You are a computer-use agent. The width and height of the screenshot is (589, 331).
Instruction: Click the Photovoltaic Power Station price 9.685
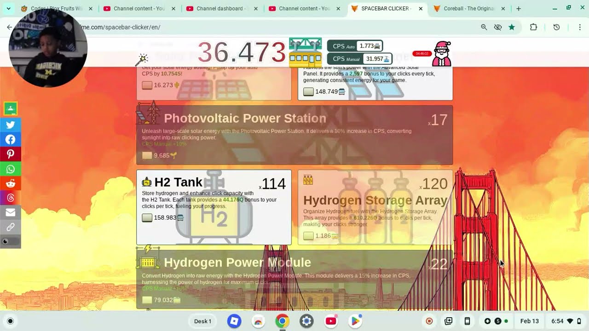(159, 155)
